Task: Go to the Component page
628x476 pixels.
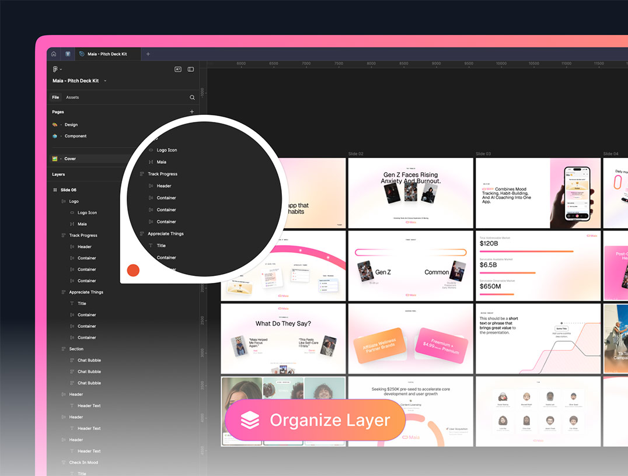Action: 75,136
